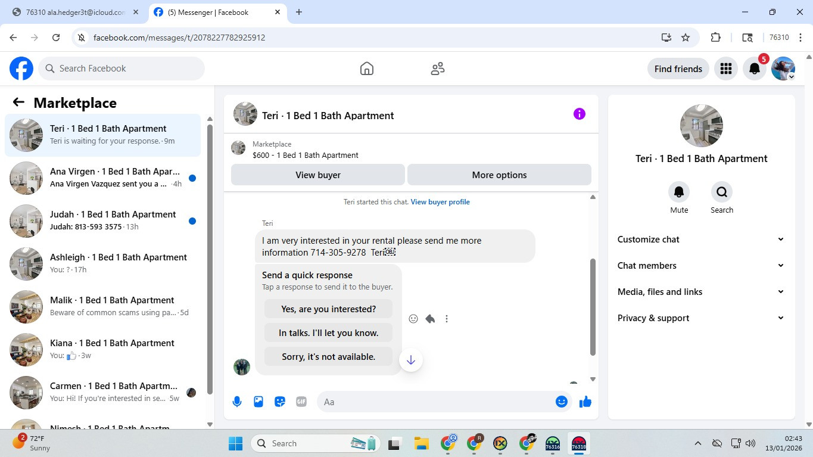Choose a GIF icon

point(301,402)
